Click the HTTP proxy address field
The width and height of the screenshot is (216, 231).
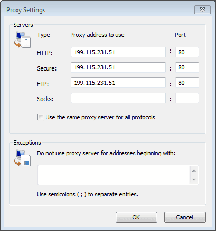(118, 52)
